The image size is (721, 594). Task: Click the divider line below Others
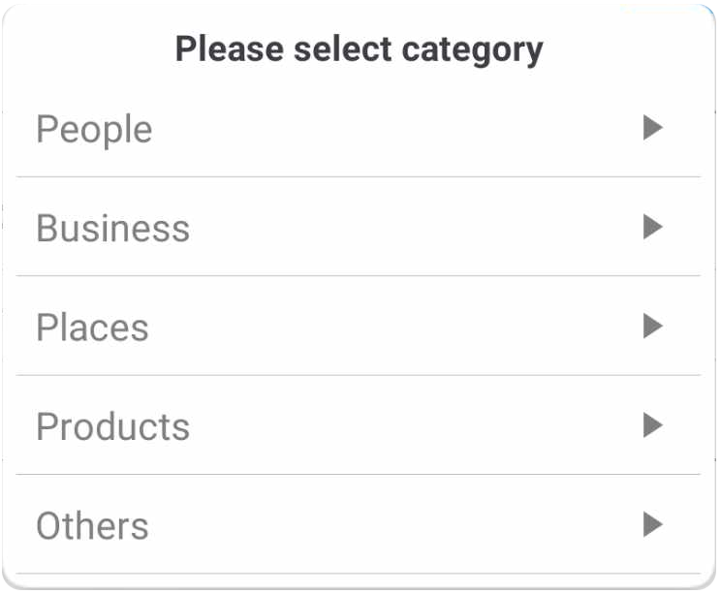pyautogui.click(x=359, y=574)
